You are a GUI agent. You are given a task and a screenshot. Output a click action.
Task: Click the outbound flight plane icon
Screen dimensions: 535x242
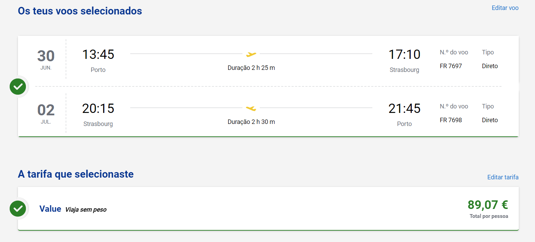tap(251, 54)
